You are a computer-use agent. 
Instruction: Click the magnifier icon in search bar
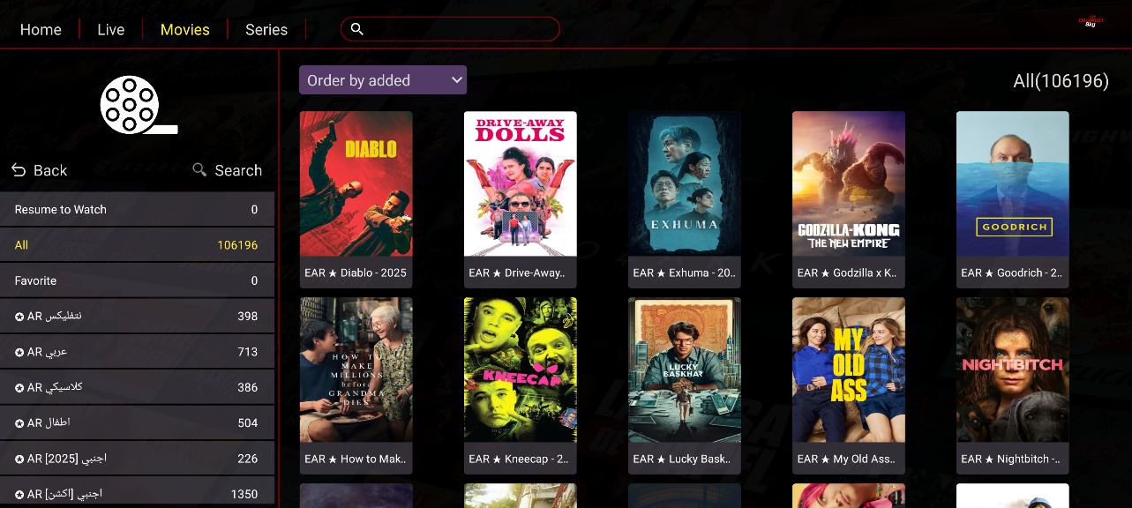[356, 29]
